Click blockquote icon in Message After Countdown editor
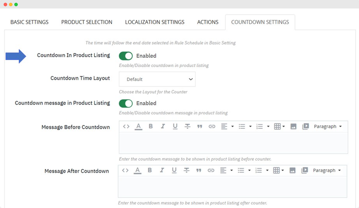The image size is (359, 208). click(199, 170)
